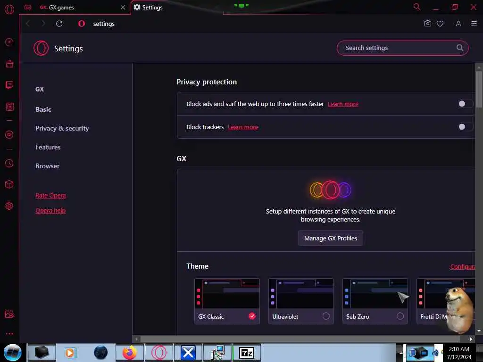
Task: Click the GX Classic theme thumbnail
Action: coord(227,294)
